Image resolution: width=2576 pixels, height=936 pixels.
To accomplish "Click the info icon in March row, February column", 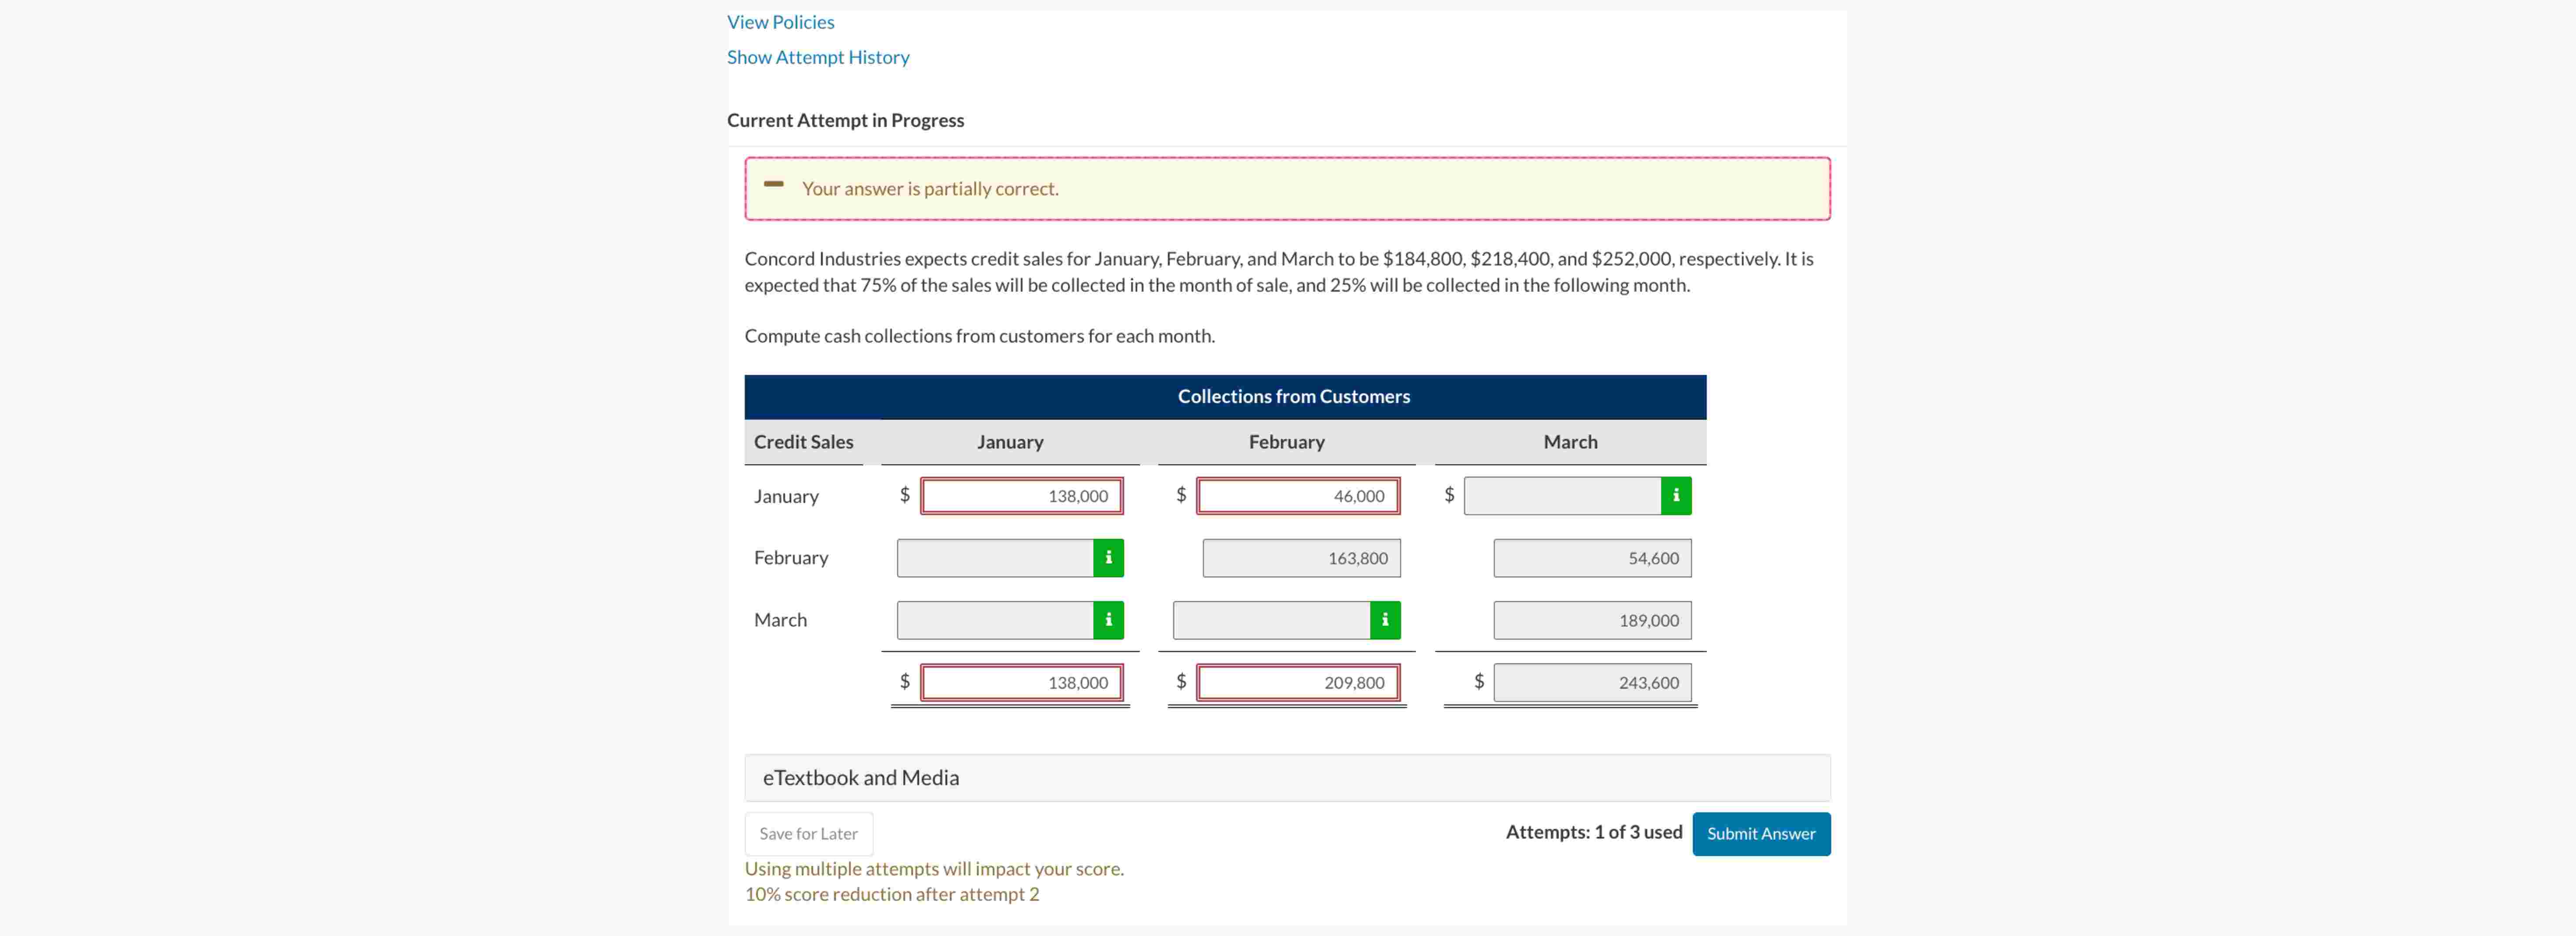I will tap(1384, 620).
